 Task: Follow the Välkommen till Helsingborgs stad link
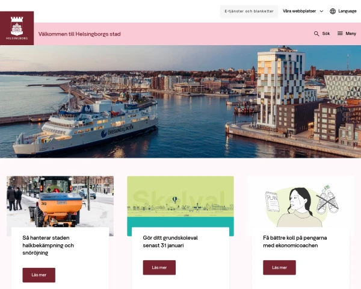click(79, 34)
